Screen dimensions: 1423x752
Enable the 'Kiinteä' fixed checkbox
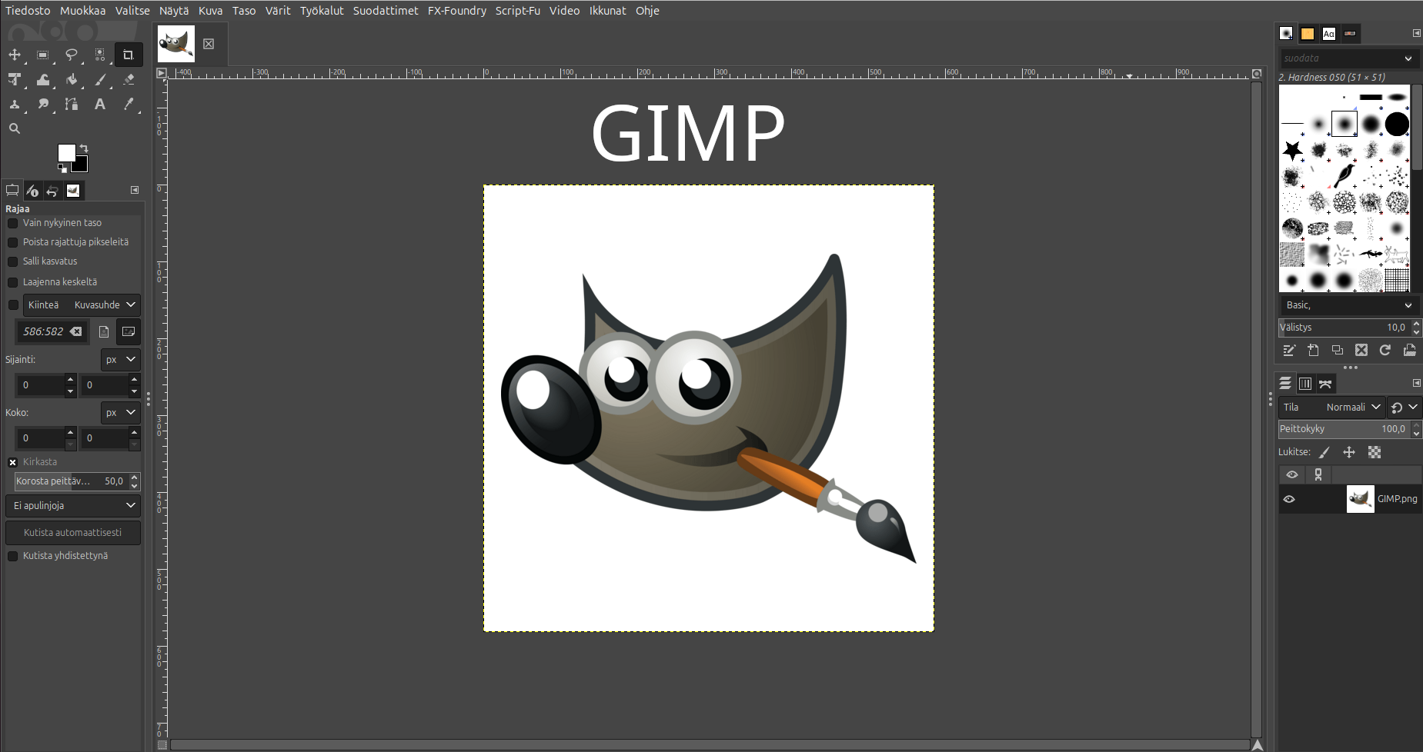click(12, 305)
